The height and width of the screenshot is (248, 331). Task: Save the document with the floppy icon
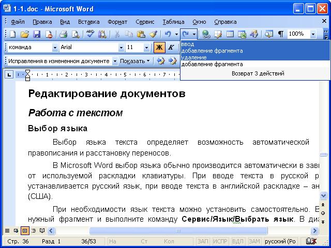coord(37,34)
